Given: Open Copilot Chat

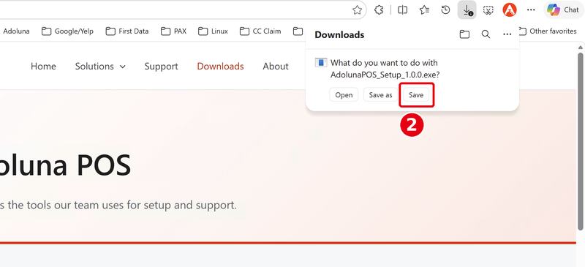Looking at the screenshot, I should (563, 10).
